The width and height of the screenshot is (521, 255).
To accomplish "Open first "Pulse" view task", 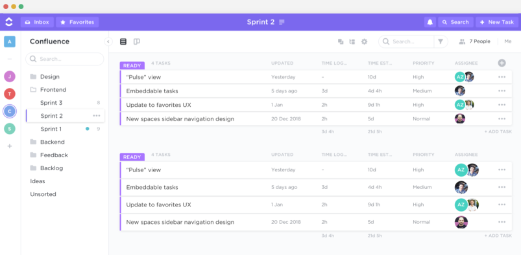I will 143,77.
